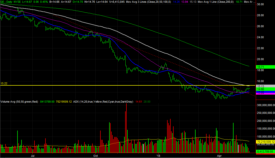Click the 70219509.12 average volume readout
This screenshot has width=275, height=158.
pyautogui.click(x=64, y=102)
